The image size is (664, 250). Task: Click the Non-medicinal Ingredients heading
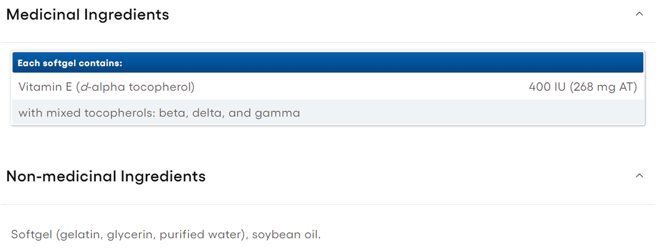click(106, 177)
